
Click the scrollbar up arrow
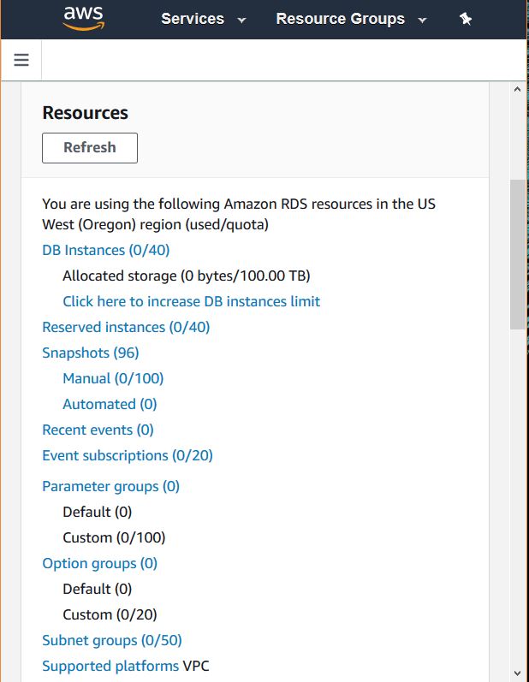coord(518,89)
